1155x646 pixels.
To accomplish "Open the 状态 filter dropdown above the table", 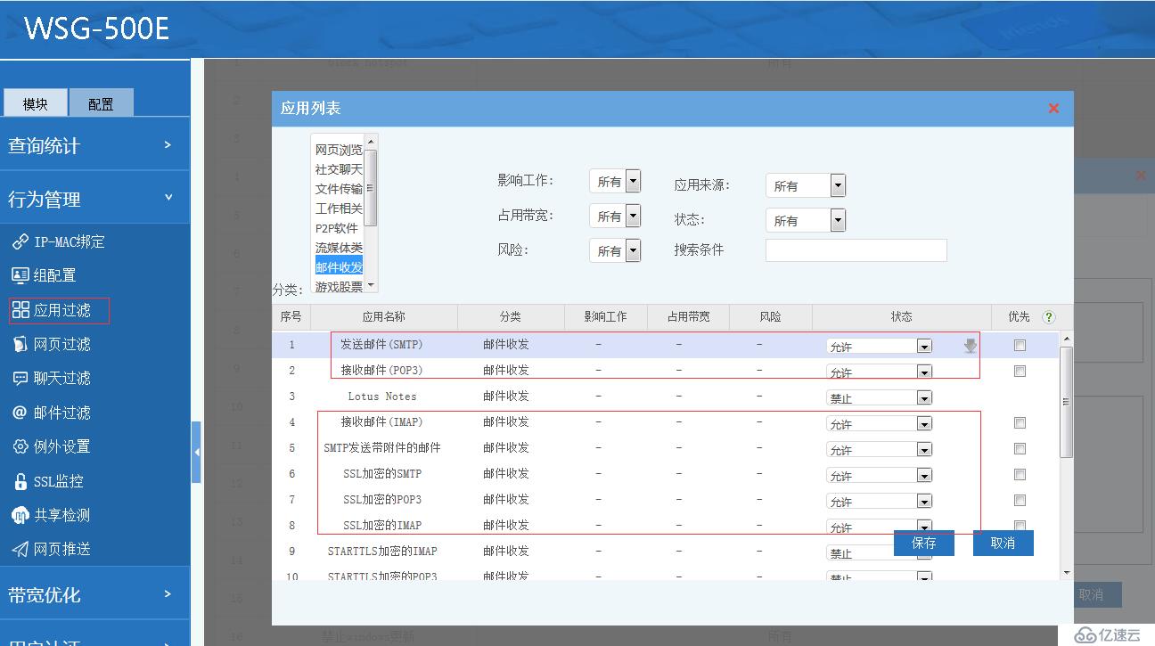I will point(806,220).
